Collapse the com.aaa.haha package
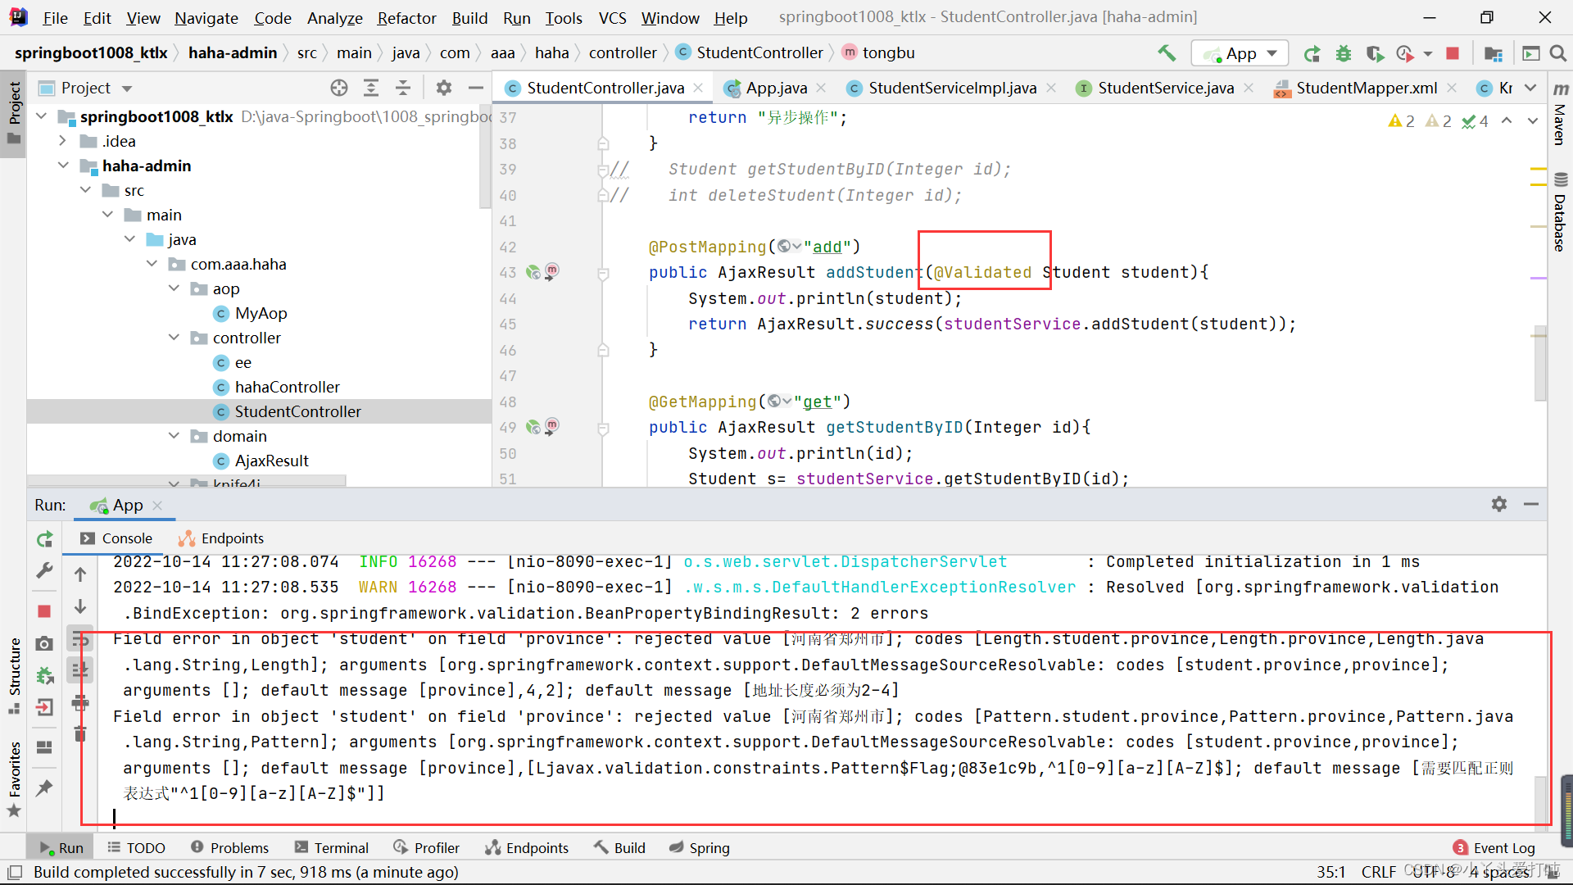This screenshot has width=1573, height=885. coord(152,264)
